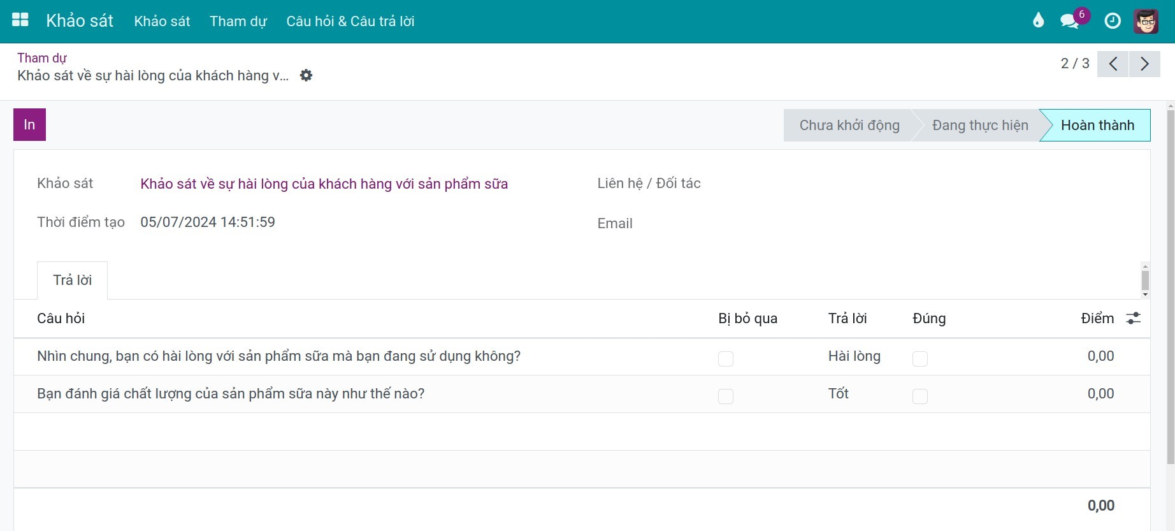Image resolution: width=1175 pixels, height=531 pixels.
Task: Open the activities clock icon
Action: [1113, 21]
